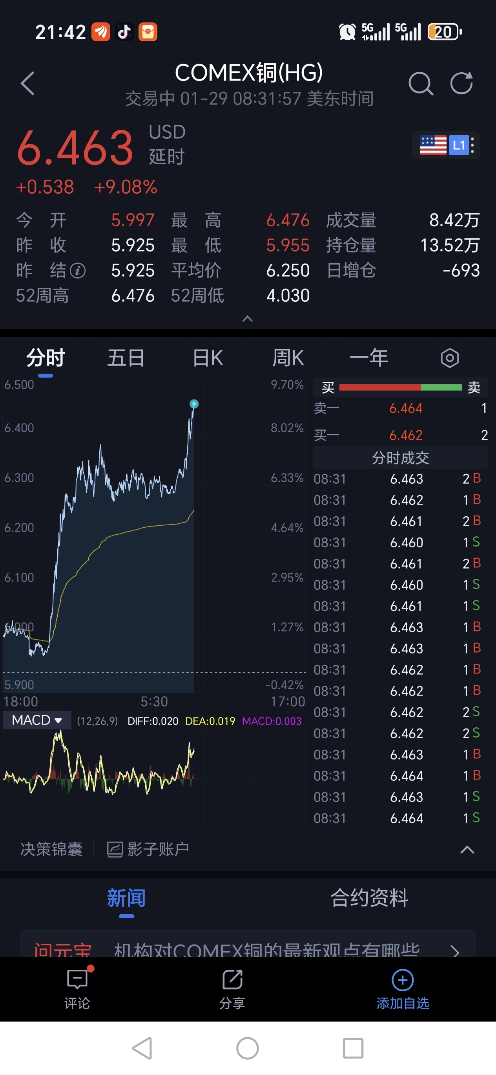Tap 日增仓 -693 value
Screen dimensions: 496x1075
tap(461, 270)
